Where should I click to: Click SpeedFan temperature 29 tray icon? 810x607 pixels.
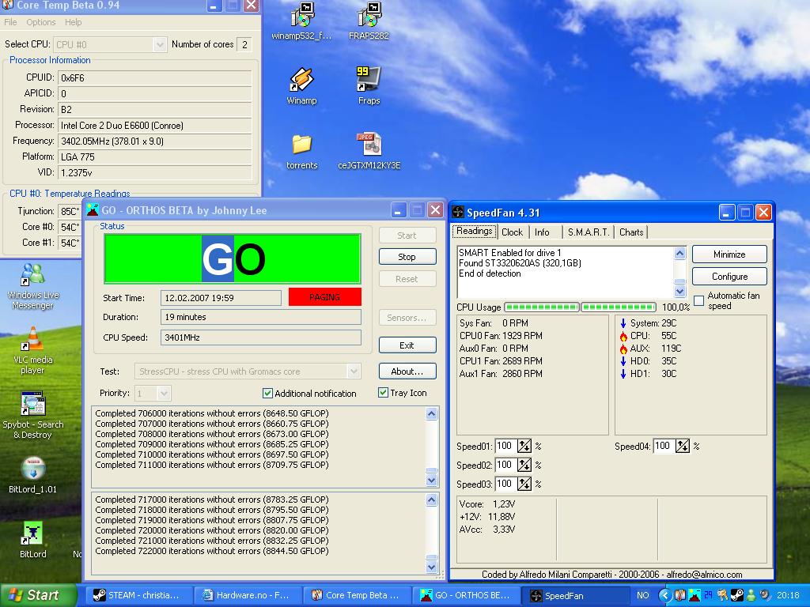(708, 595)
